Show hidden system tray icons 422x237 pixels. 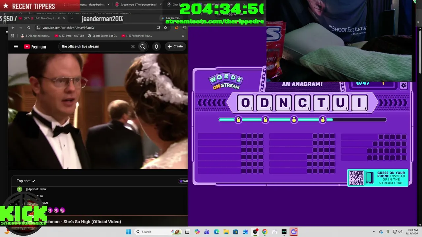pyautogui.click(x=374, y=232)
